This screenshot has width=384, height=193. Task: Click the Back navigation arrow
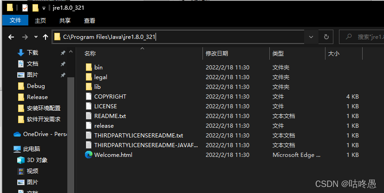pyautogui.click(x=11, y=37)
